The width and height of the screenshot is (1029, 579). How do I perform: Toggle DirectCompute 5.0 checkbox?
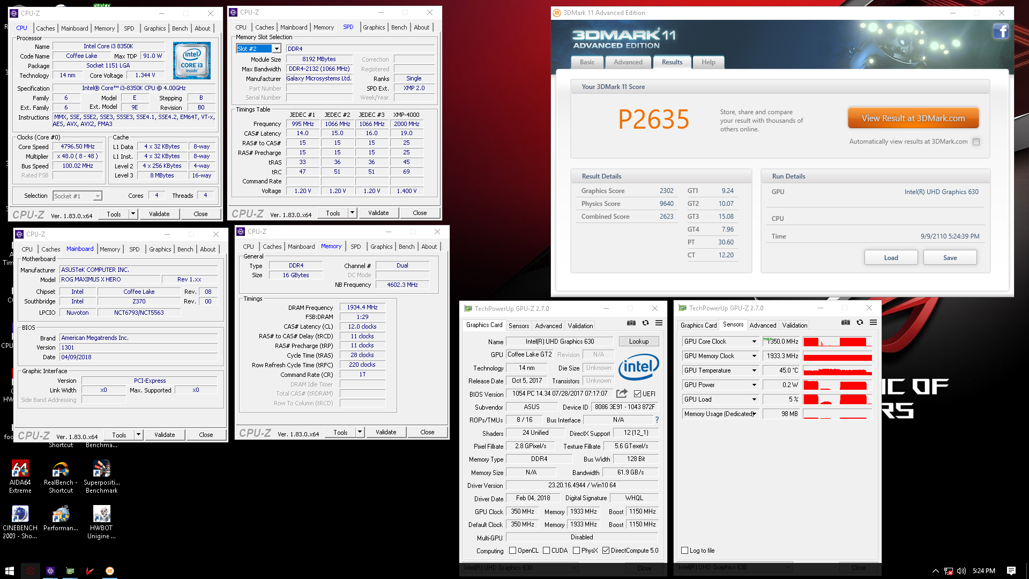pyautogui.click(x=606, y=551)
